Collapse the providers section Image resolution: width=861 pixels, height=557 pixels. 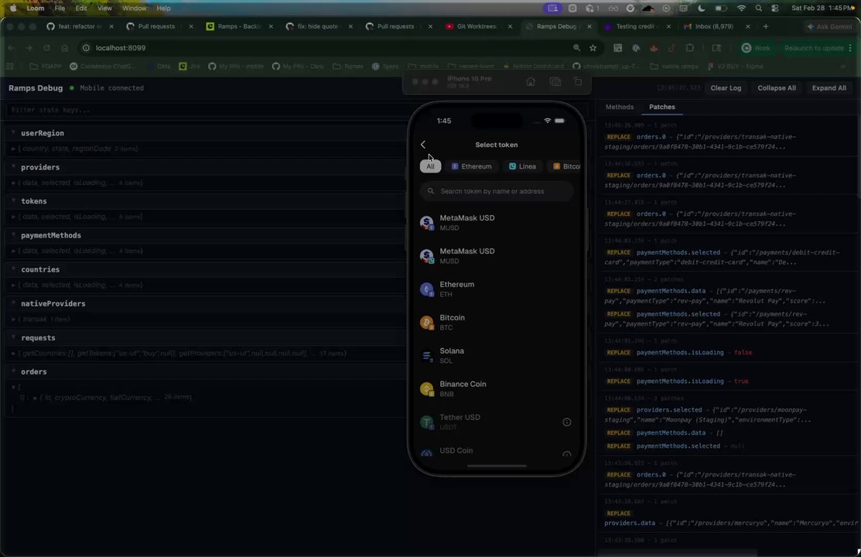click(13, 166)
